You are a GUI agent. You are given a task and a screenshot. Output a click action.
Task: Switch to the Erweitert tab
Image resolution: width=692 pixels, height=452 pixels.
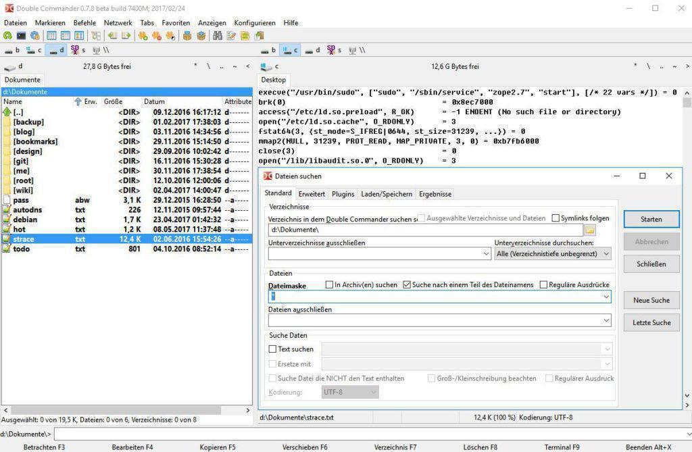coord(312,194)
